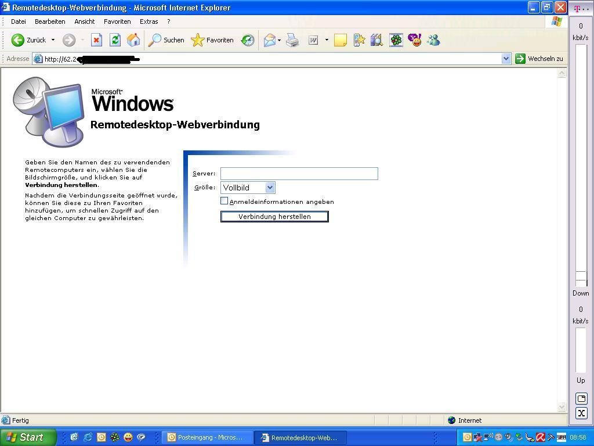Launch Yahoo Messenger from quick launch smiley
The height and width of the screenshot is (446, 594).
click(x=128, y=437)
